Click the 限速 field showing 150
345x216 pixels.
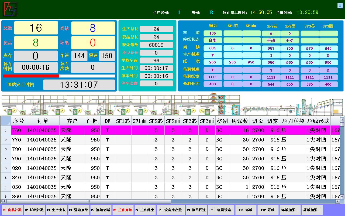107,56
